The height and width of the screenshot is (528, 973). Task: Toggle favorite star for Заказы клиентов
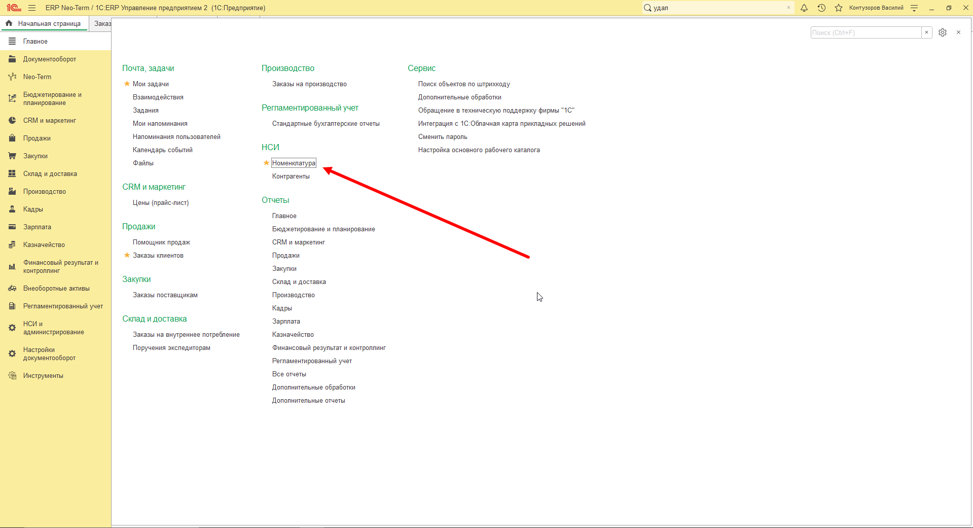click(x=127, y=255)
